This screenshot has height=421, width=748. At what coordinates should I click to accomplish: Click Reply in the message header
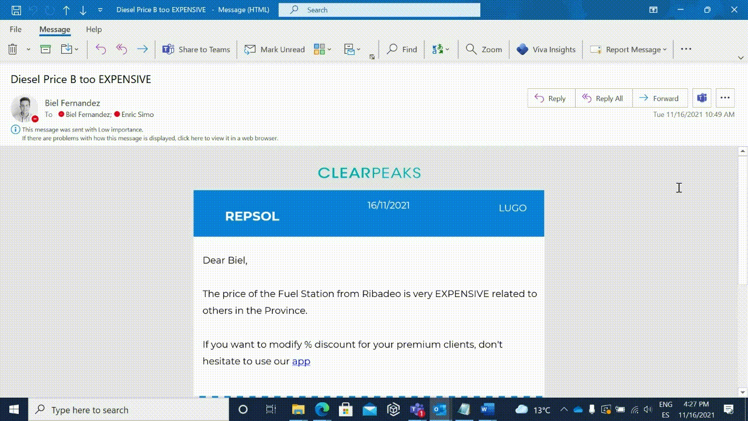(551, 98)
